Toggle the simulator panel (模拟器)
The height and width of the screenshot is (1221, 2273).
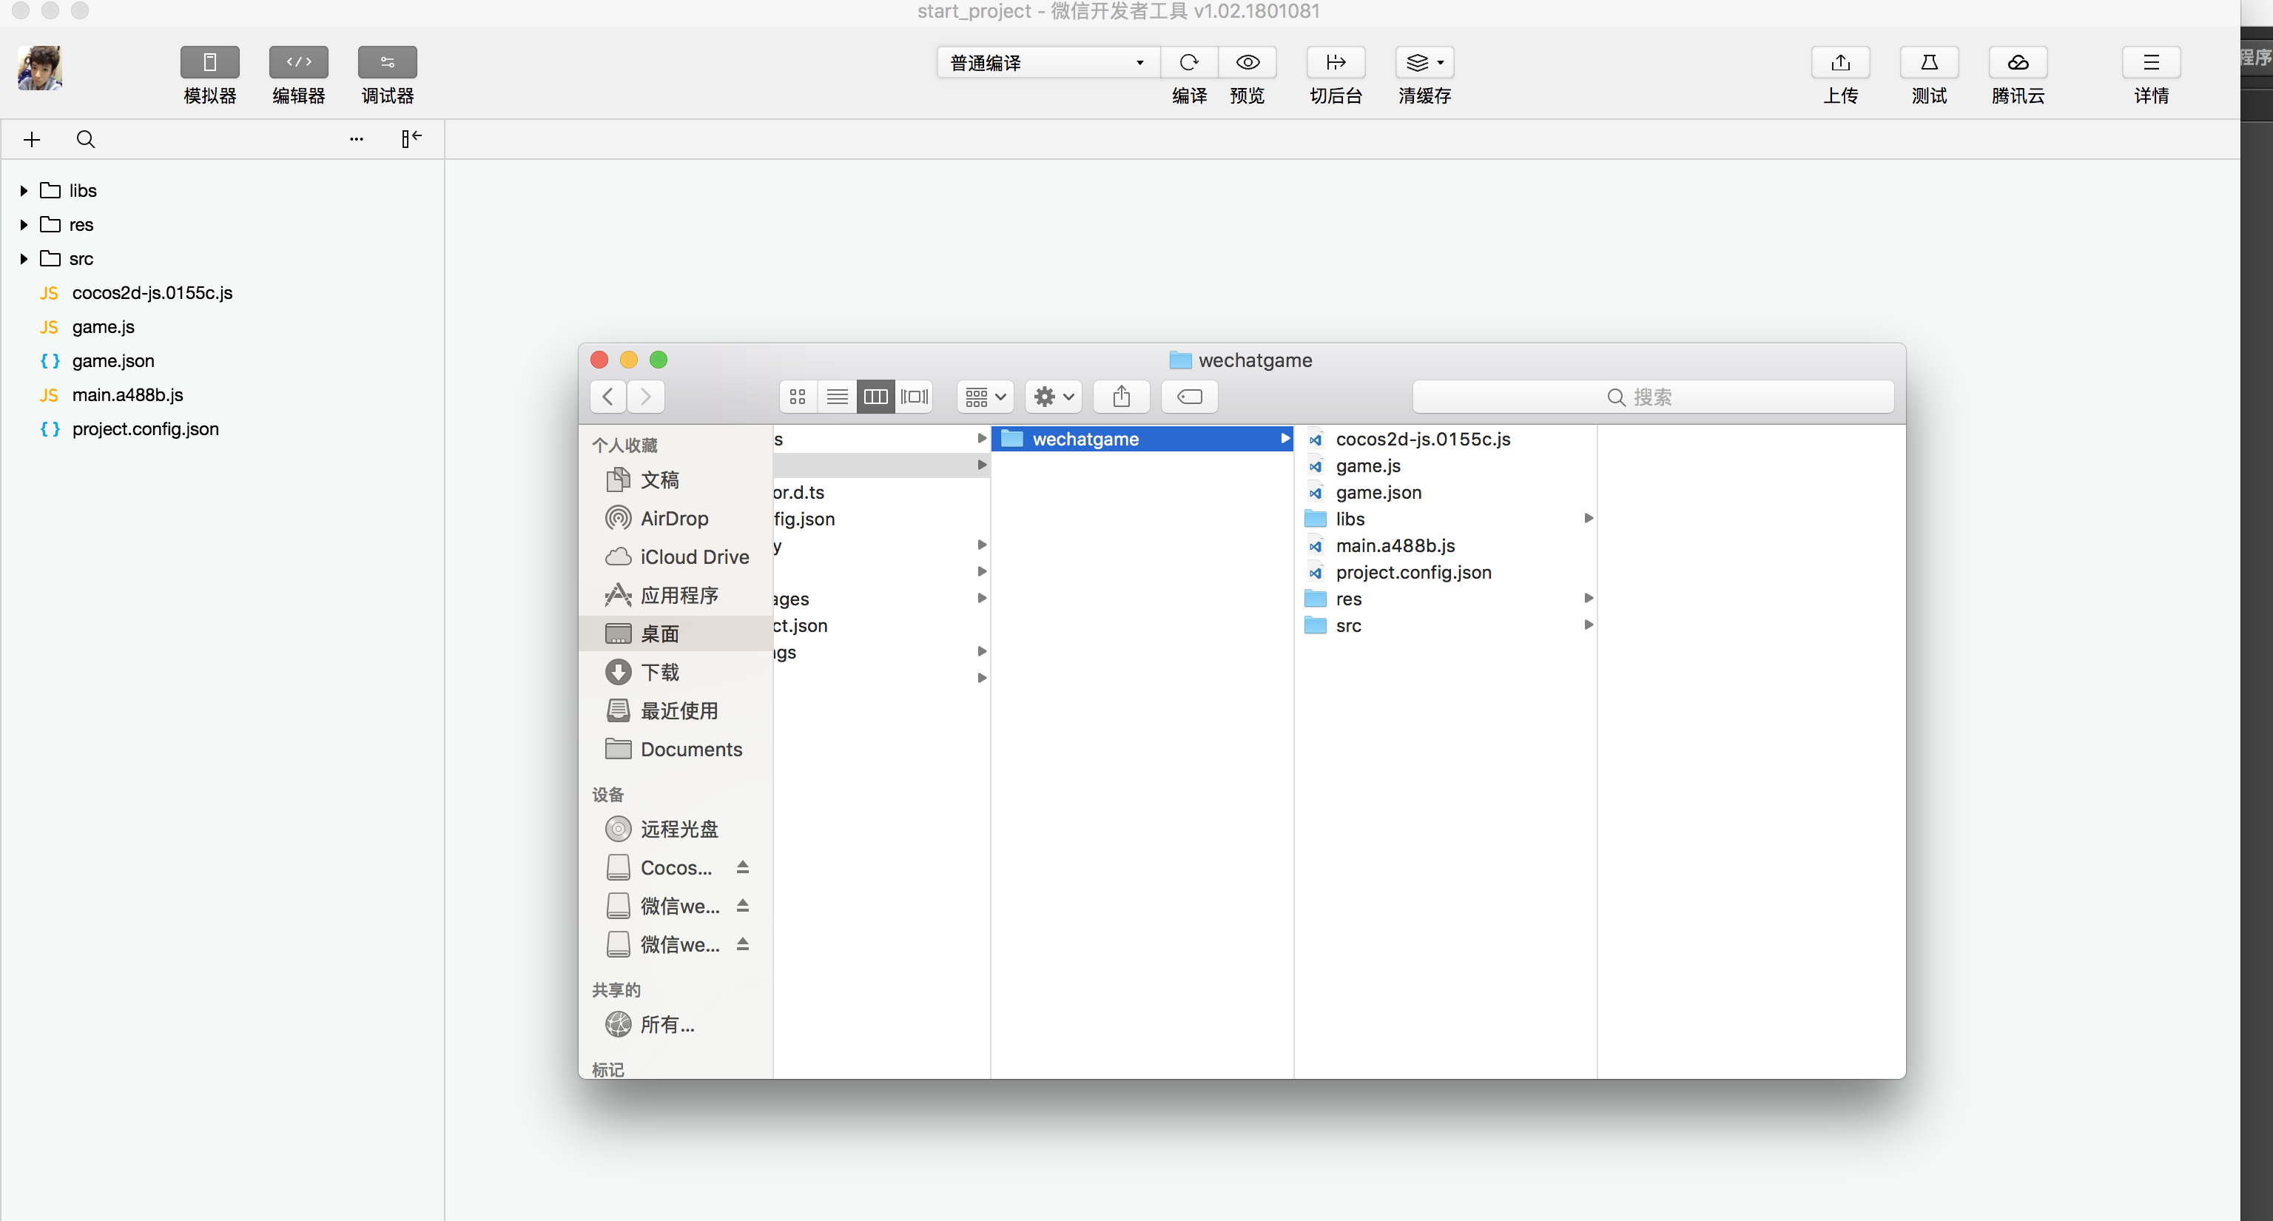(209, 61)
